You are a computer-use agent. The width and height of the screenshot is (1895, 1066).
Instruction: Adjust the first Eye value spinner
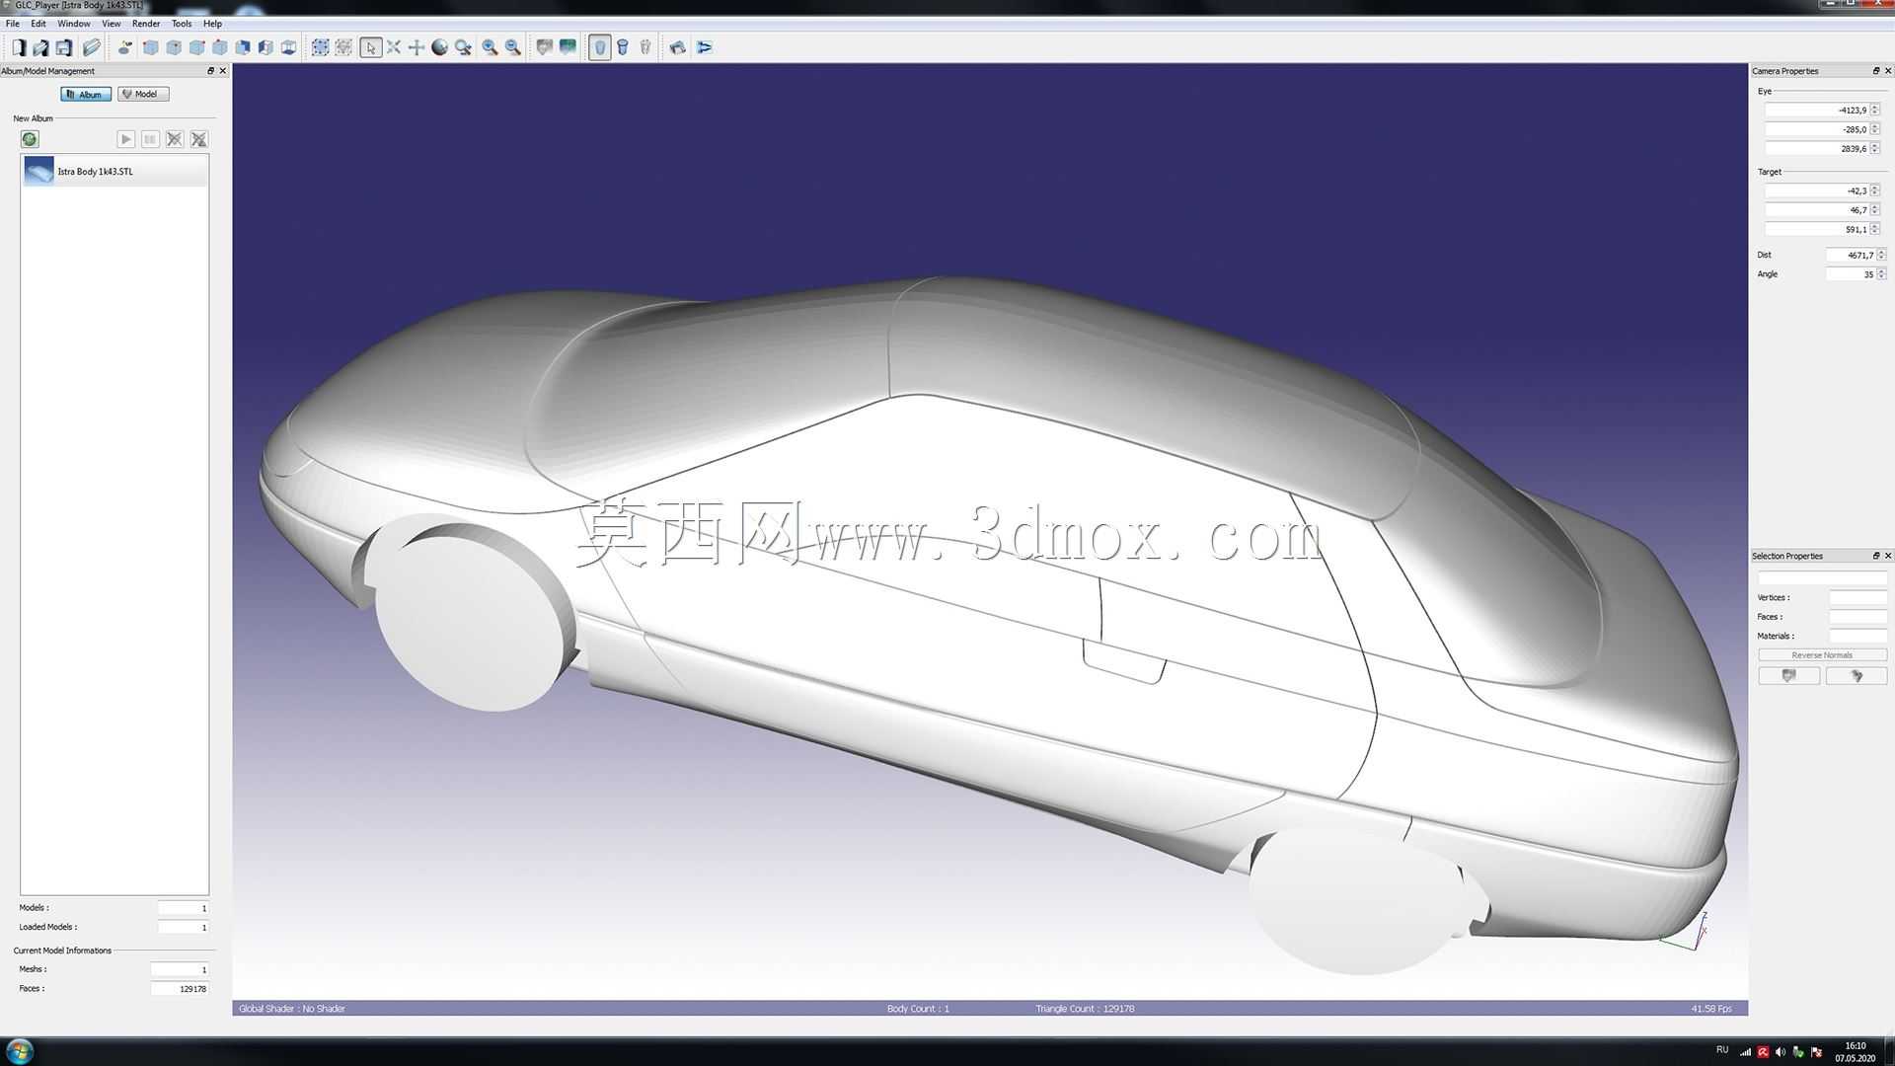click(x=1875, y=110)
